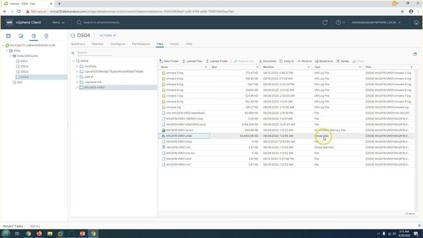The width and height of the screenshot is (423, 238).
Task: Select the vmware-3.log file row
Action: click(x=286, y=73)
